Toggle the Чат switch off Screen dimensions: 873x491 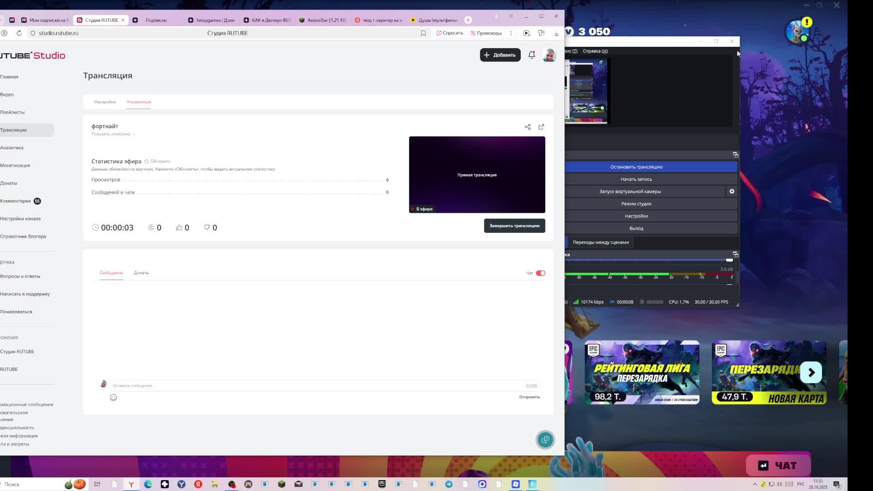tap(540, 273)
